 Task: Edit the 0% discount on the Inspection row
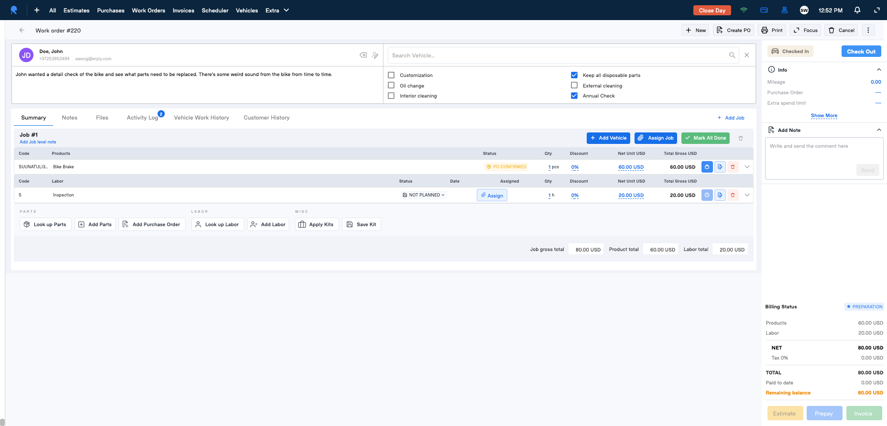(575, 196)
